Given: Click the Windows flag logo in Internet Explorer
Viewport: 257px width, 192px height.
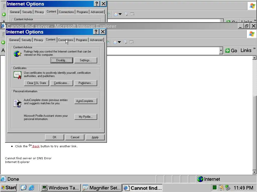Looking at the screenshot, I should [x=251, y=34].
